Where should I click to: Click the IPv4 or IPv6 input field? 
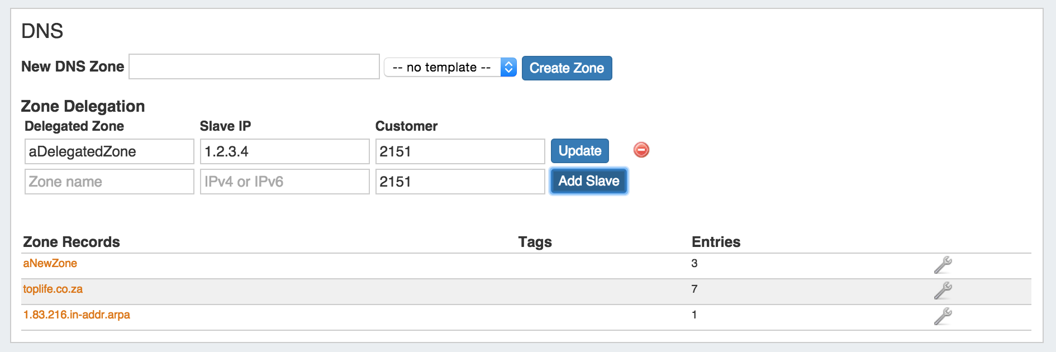284,182
